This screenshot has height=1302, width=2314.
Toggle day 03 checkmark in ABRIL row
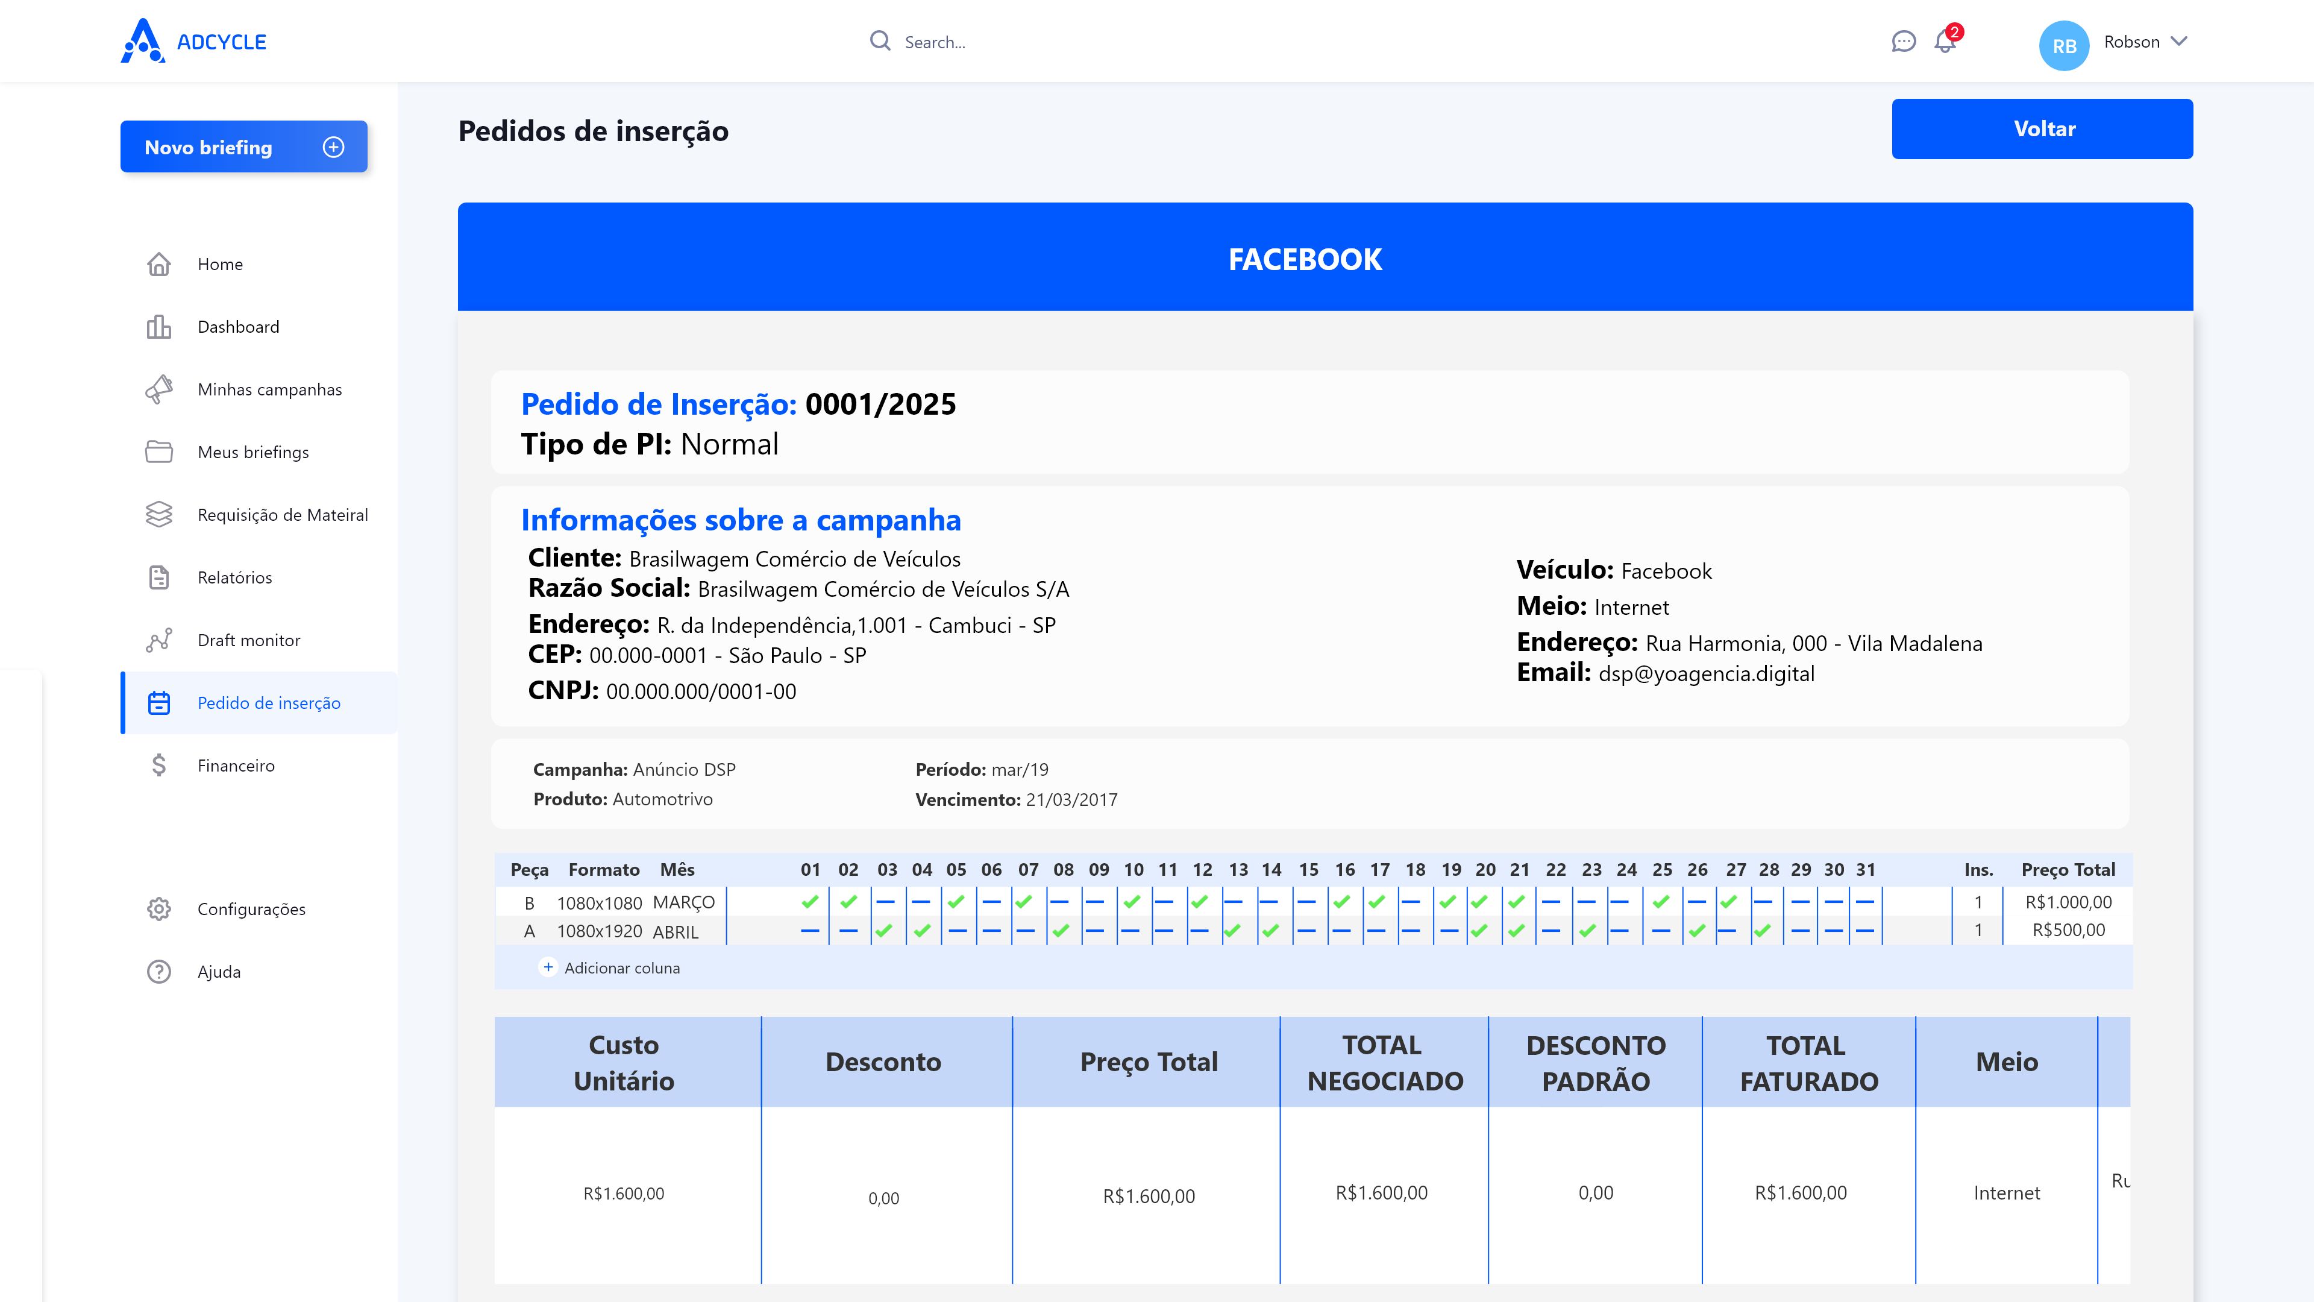coord(885,931)
